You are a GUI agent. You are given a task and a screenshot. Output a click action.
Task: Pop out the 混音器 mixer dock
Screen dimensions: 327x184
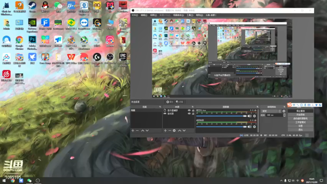(x=258, y=107)
